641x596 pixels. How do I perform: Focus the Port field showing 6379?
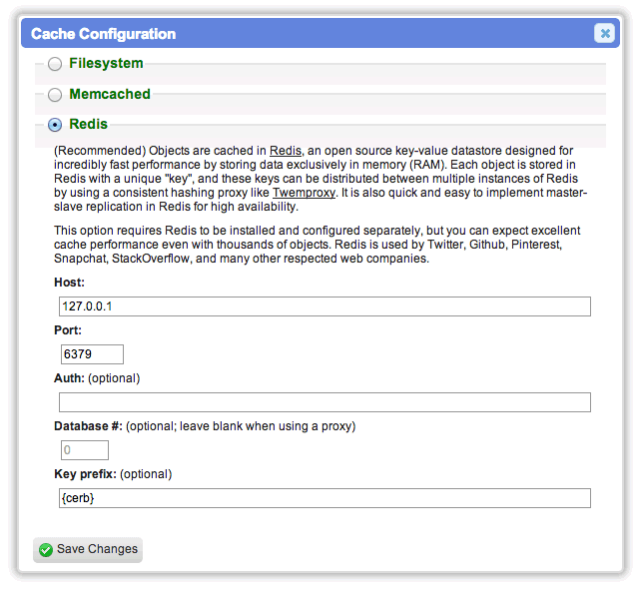92,354
